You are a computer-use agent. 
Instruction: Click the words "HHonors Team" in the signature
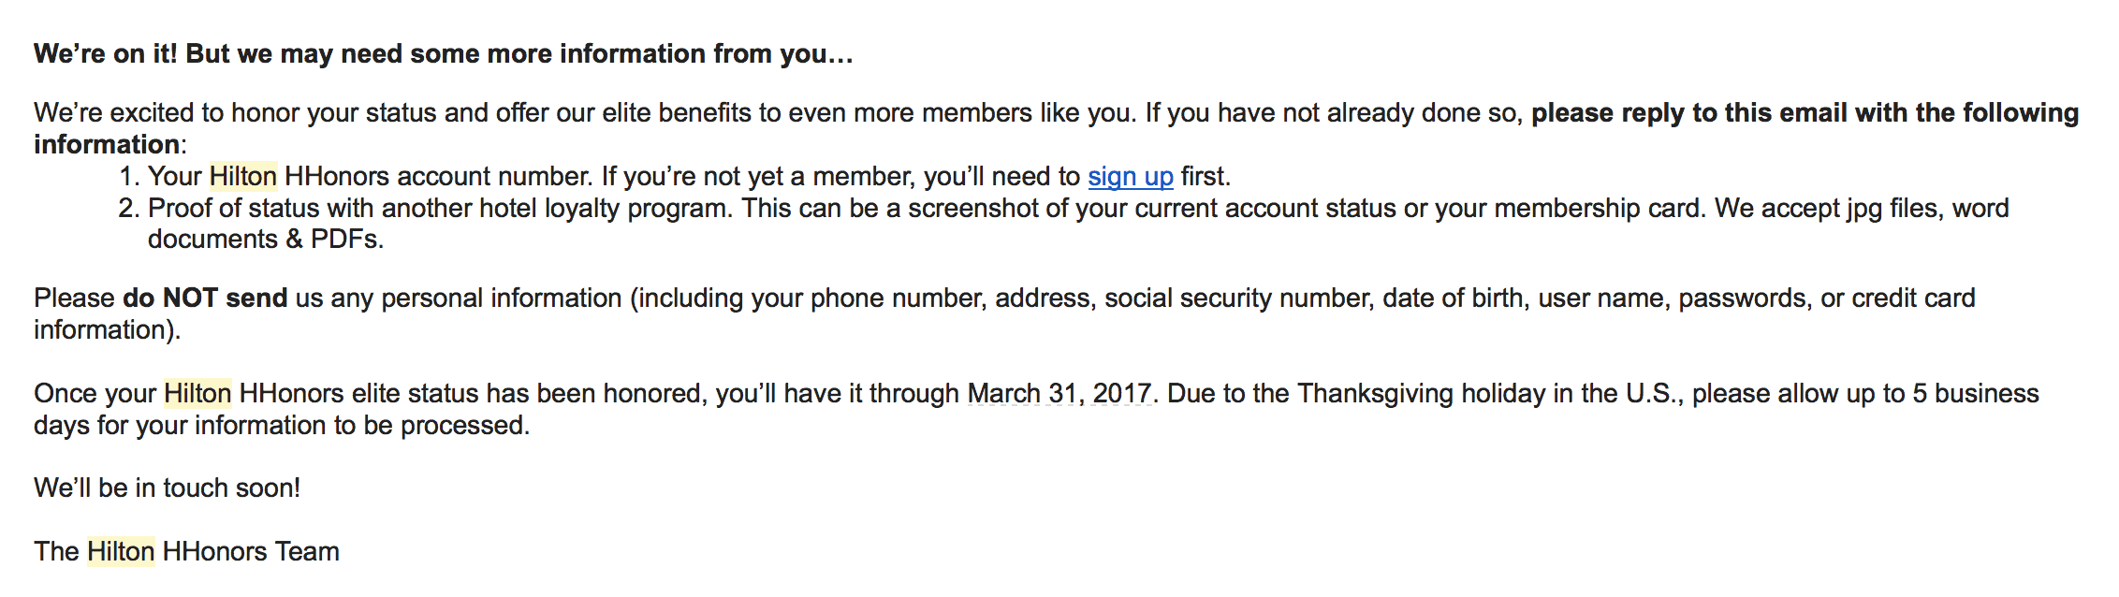click(251, 551)
